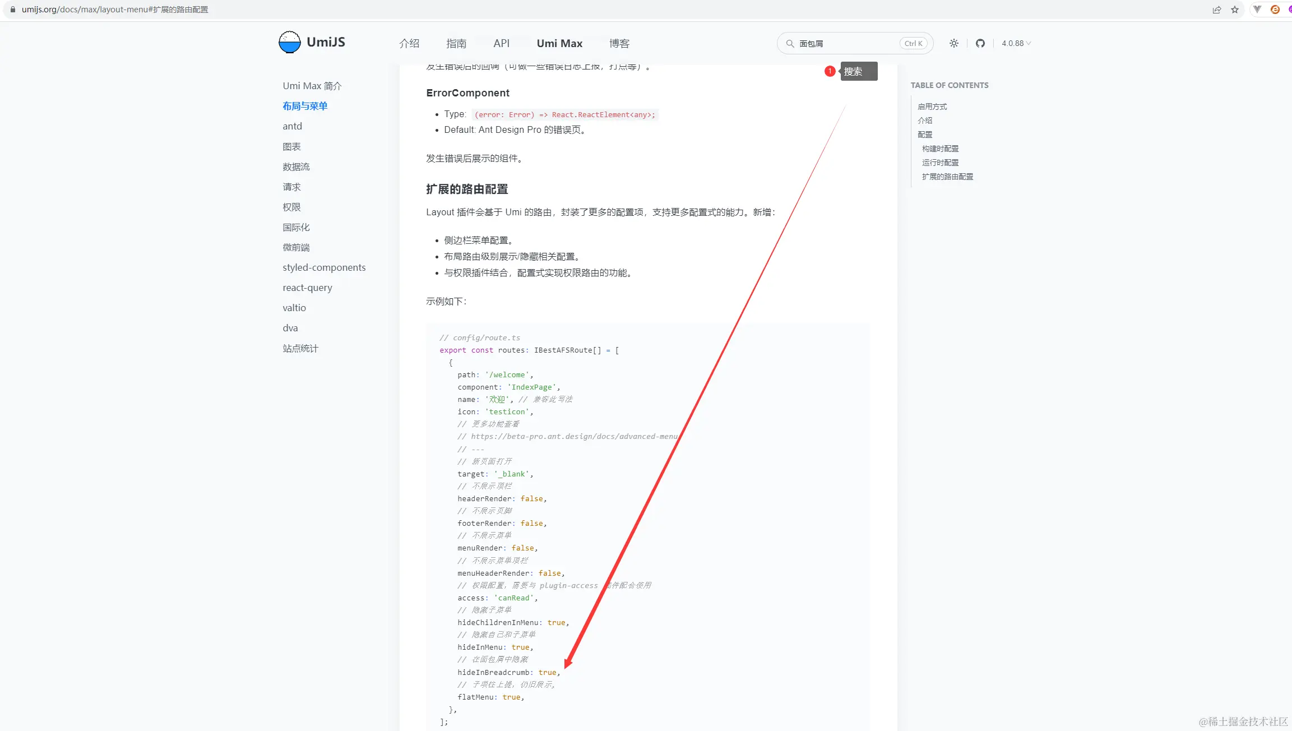Open antd sidebar page
This screenshot has height=731, width=1292.
tap(292, 126)
